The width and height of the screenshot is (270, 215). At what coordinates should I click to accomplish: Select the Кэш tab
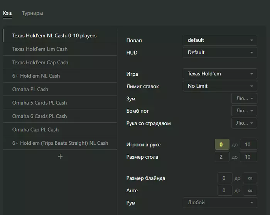[8, 13]
